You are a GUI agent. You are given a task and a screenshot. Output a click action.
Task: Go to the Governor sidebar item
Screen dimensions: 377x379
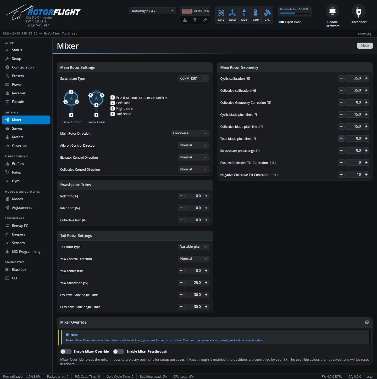click(x=26, y=146)
